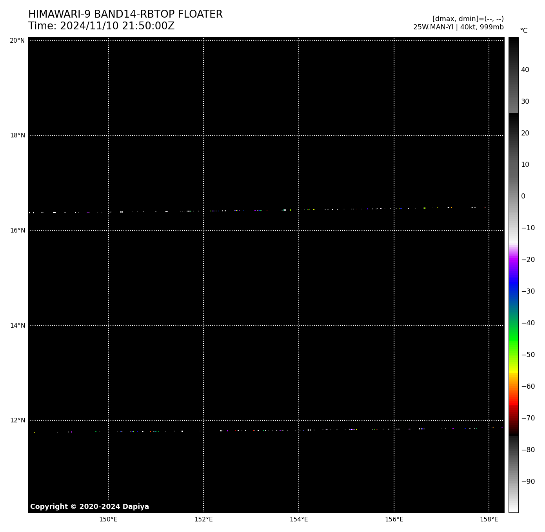Viewport: 545px width, 532px height.
Task: Select the 152°E longitude axis label
Action: click(x=203, y=519)
